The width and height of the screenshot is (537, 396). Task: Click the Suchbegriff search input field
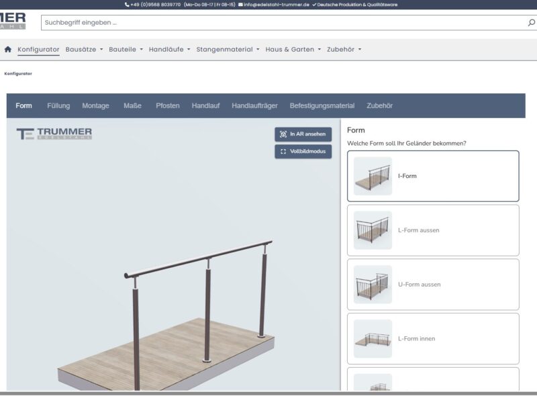pos(201,22)
